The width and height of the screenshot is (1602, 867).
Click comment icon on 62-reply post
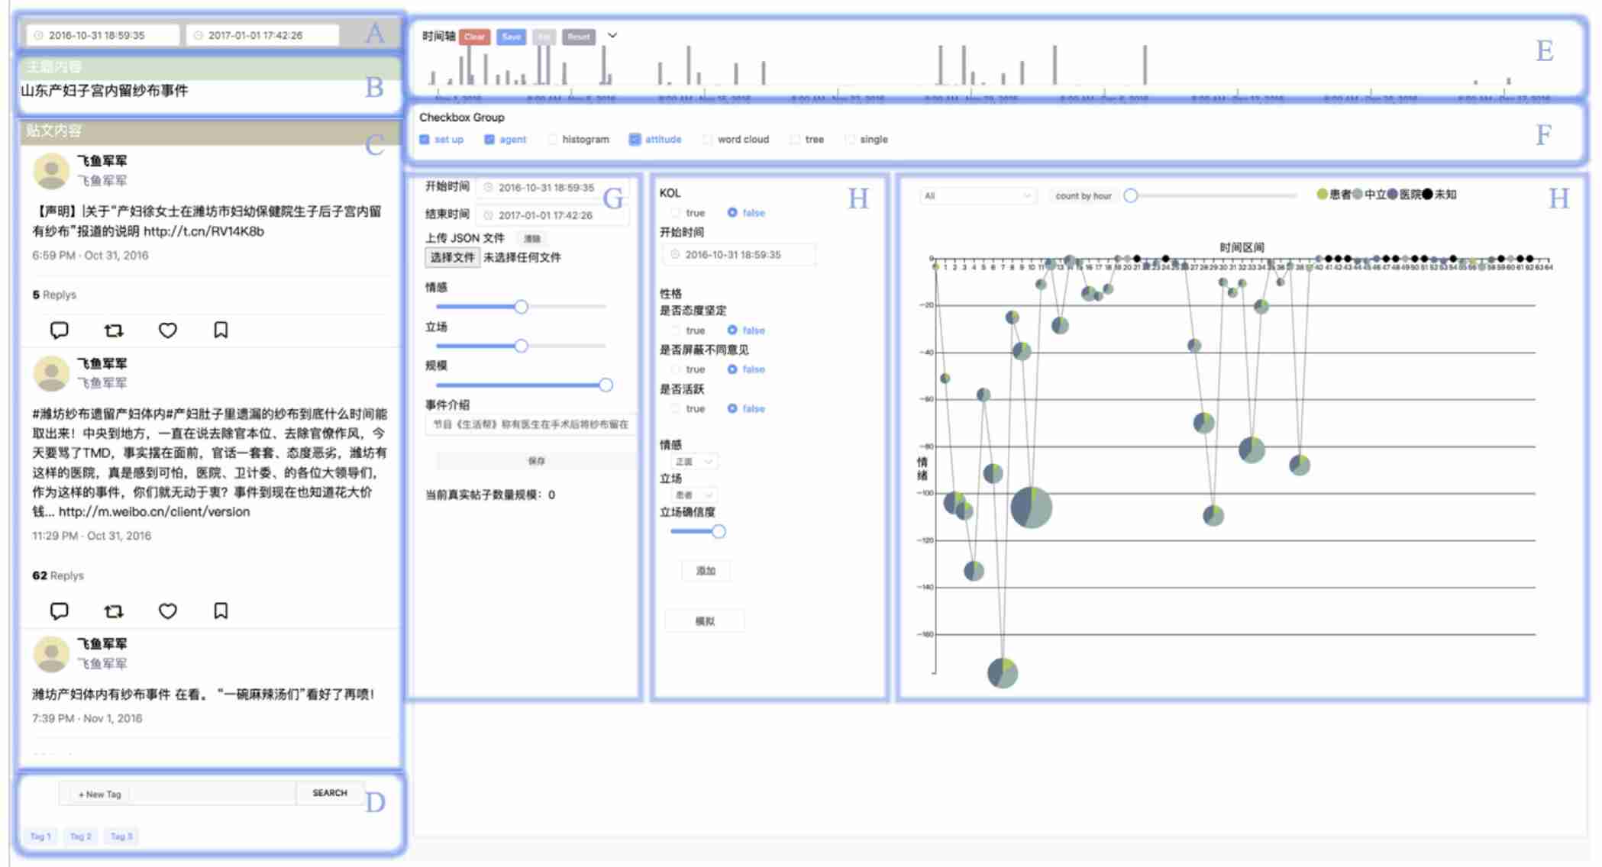(x=59, y=611)
